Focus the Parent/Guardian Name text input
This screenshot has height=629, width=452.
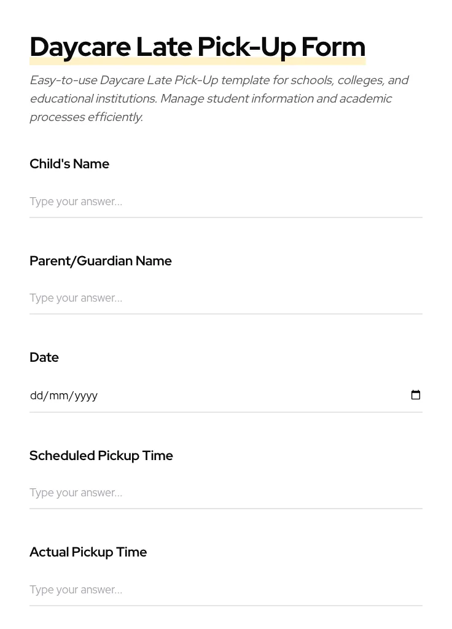(x=225, y=298)
